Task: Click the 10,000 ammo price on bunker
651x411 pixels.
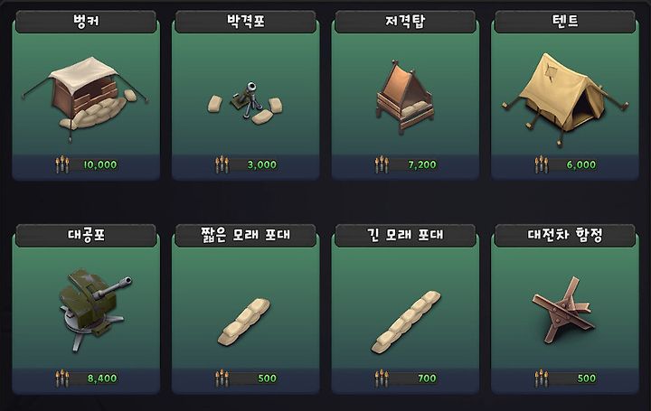Action: point(100,165)
